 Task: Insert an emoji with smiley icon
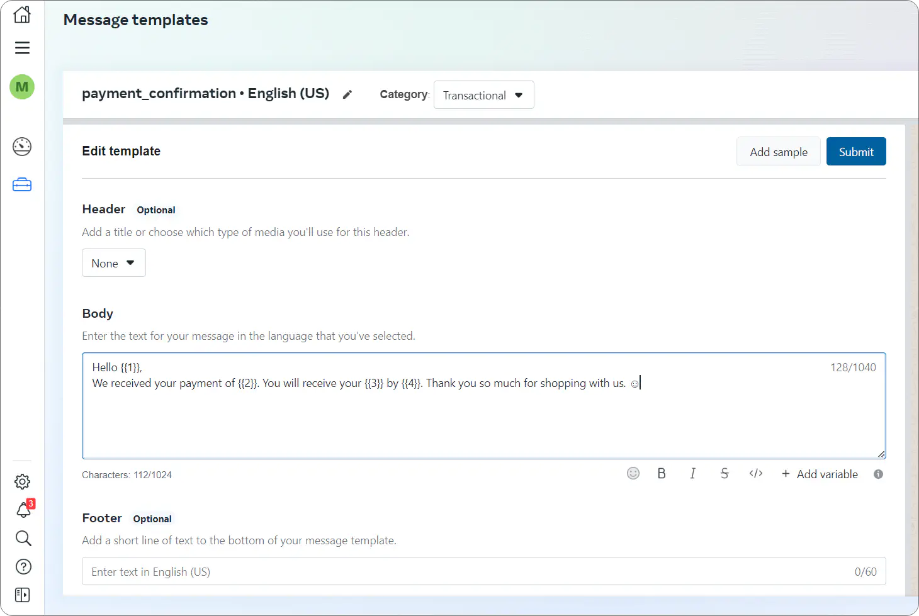coord(633,473)
